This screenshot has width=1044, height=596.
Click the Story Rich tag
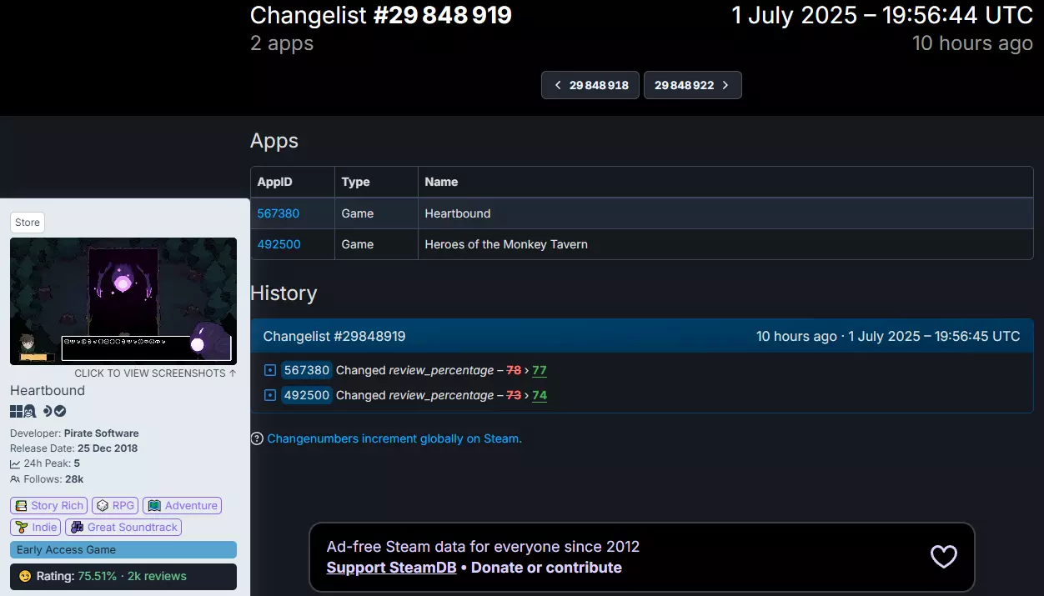[x=49, y=505]
